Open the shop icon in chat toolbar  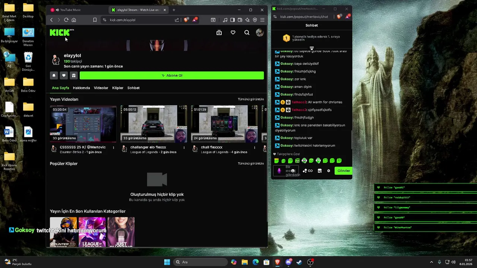tap(319, 171)
